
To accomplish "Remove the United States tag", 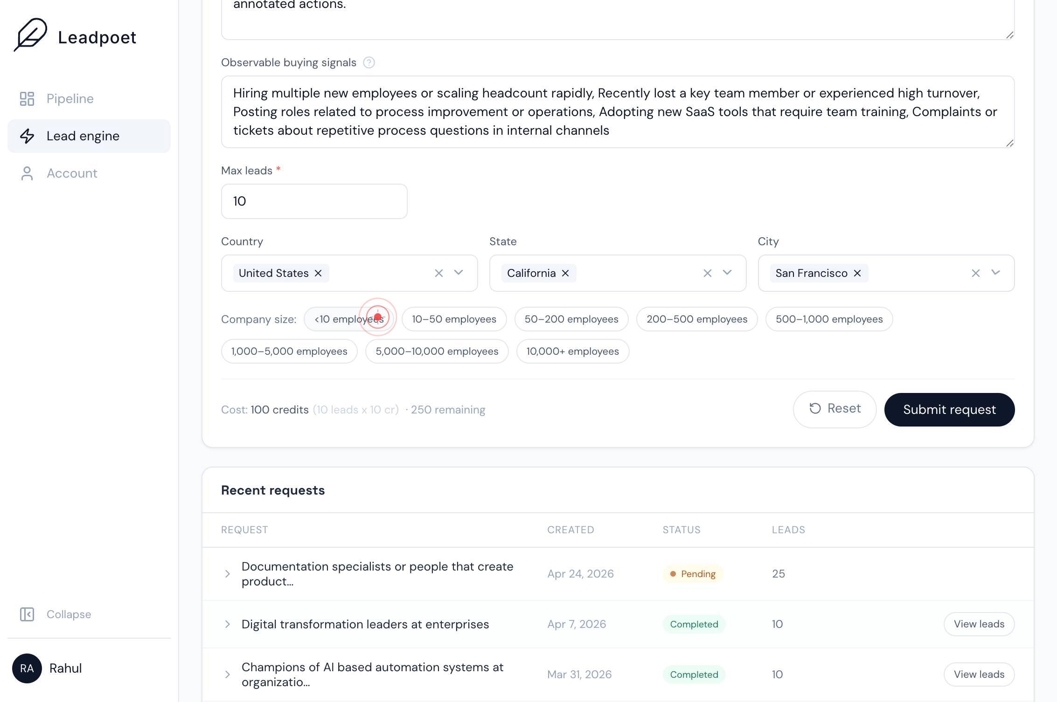I will tap(318, 273).
